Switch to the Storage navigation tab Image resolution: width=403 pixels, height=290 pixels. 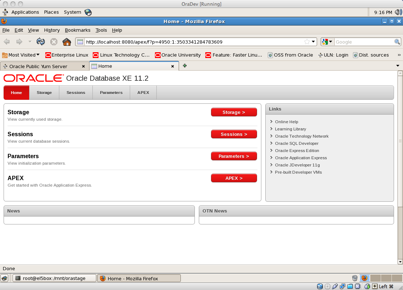pos(44,93)
